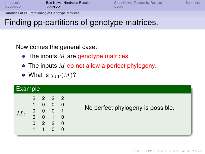The width and height of the screenshot is (205, 154).
Task: Open subsection Hardness of PP-Partitioning of Genotype Matrices
Action: click(x=42, y=13)
